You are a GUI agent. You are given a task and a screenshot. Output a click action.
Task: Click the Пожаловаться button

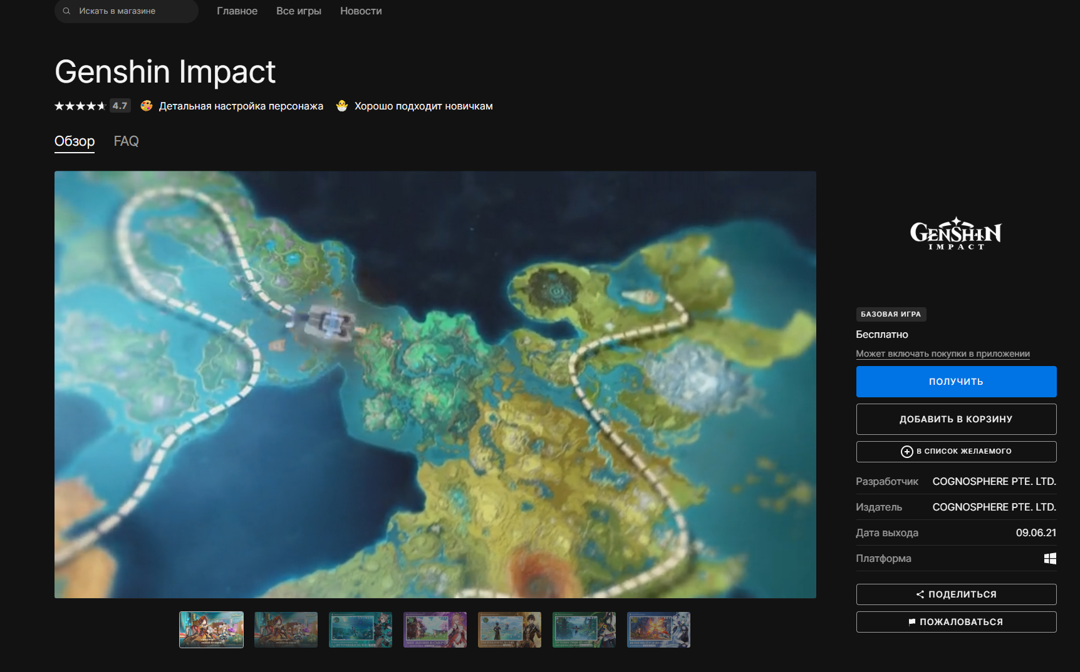tap(956, 622)
